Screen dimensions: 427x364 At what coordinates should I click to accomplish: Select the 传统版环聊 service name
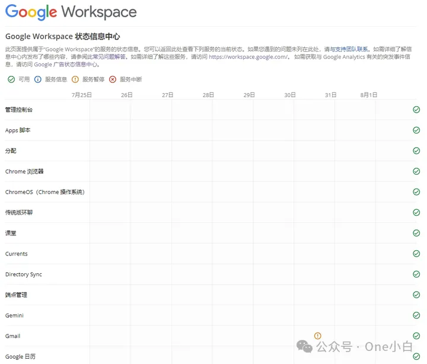19,213
